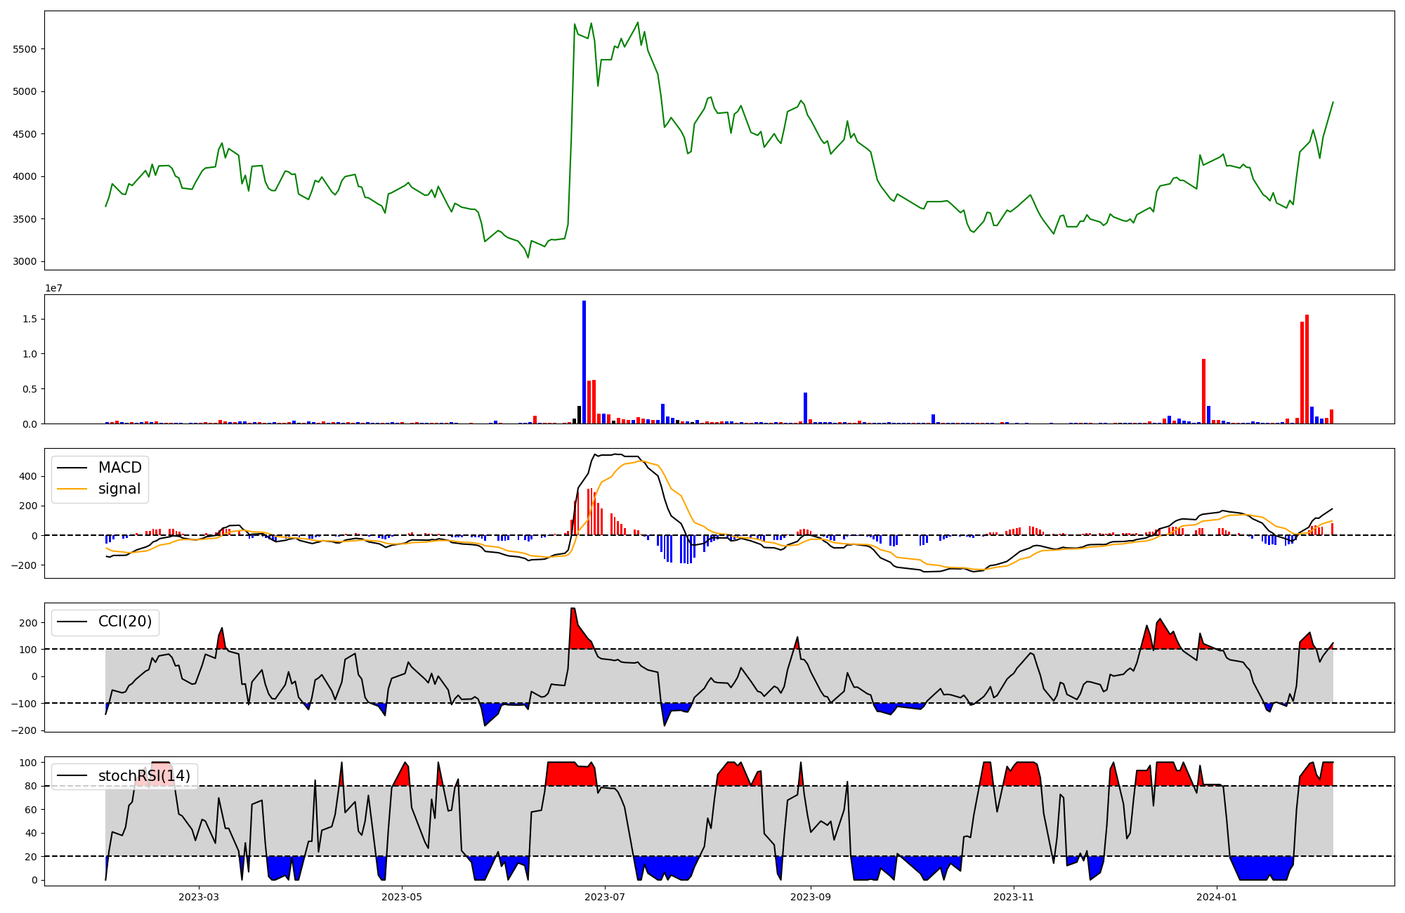Click the 4500 price axis tick

point(25,134)
